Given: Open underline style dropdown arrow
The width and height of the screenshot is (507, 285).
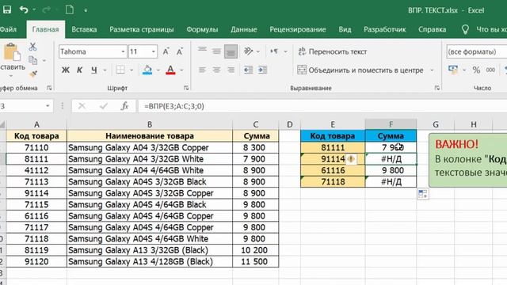Looking at the screenshot, I should [x=105, y=70].
